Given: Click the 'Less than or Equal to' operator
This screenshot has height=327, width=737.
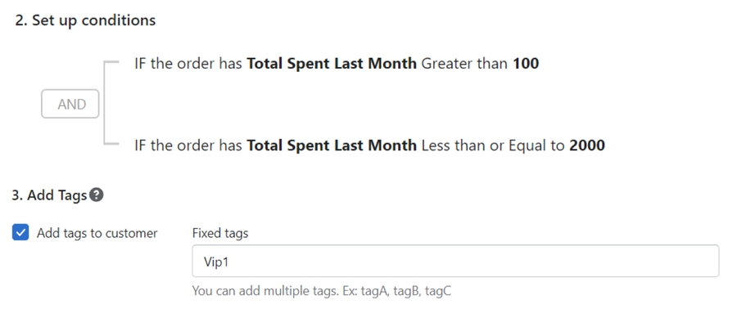Looking at the screenshot, I should pos(493,146).
